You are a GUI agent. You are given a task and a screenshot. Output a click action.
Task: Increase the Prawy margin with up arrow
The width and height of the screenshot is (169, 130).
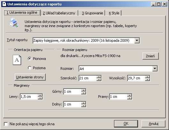(130, 95)
